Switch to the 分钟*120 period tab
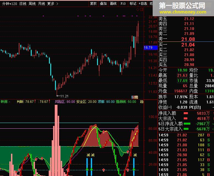This screenshot has width=214, height=176. point(10,4)
